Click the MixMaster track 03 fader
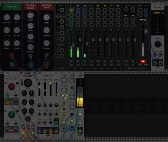 pyautogui.click(x=87, y=43)
